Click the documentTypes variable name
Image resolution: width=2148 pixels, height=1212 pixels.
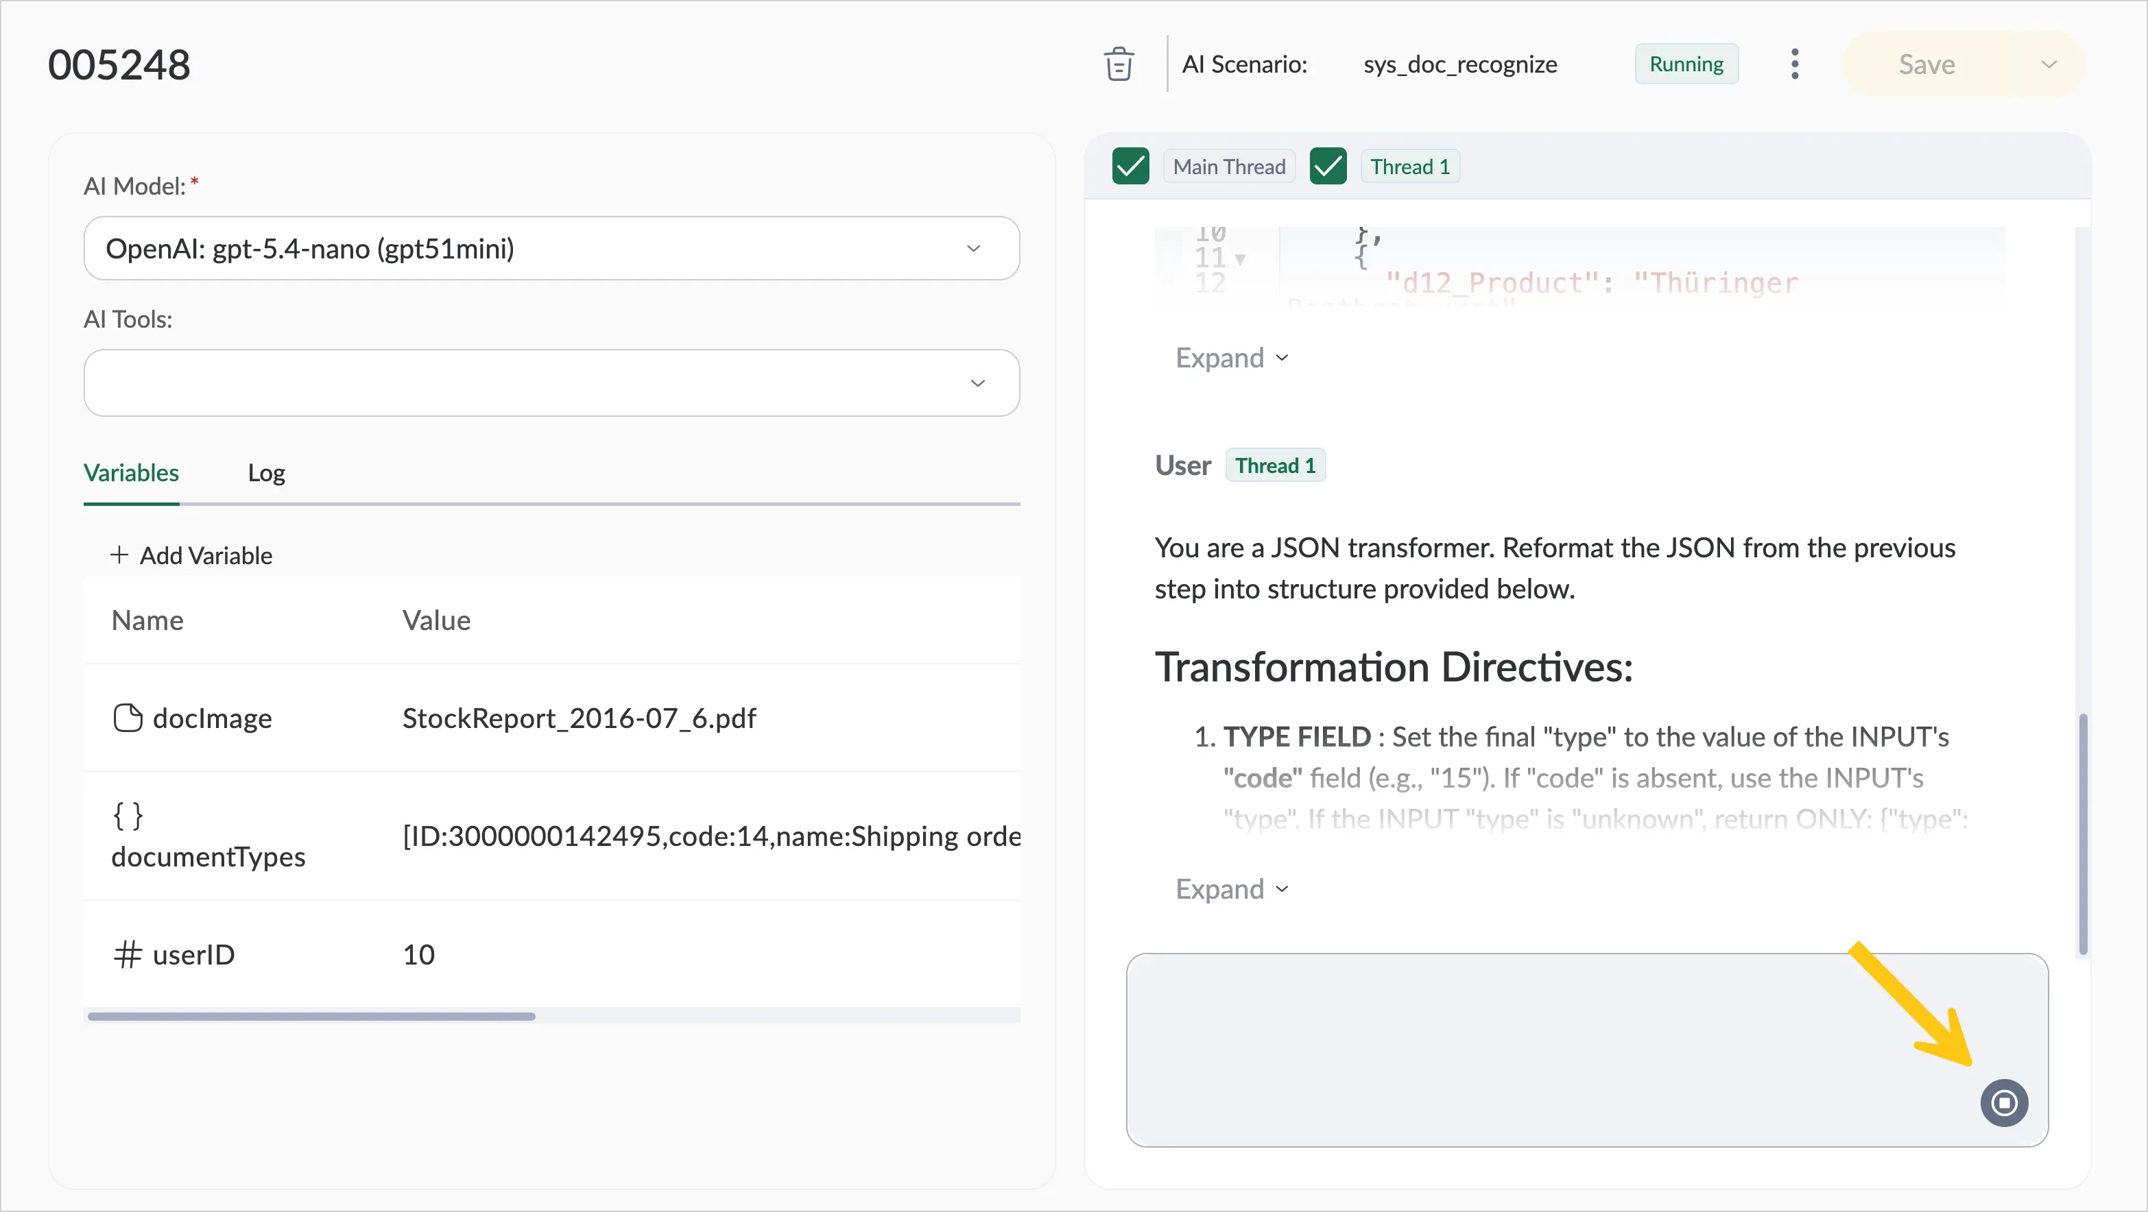(208, 857)
